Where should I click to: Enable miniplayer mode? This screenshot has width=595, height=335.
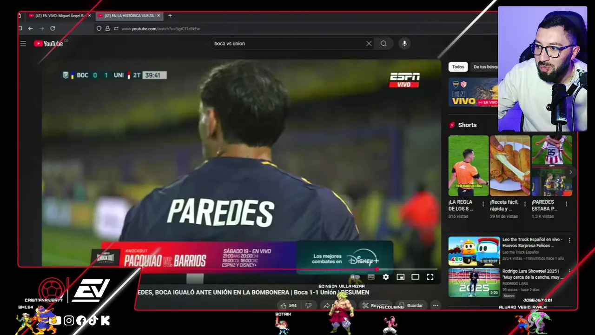point(401,277)
